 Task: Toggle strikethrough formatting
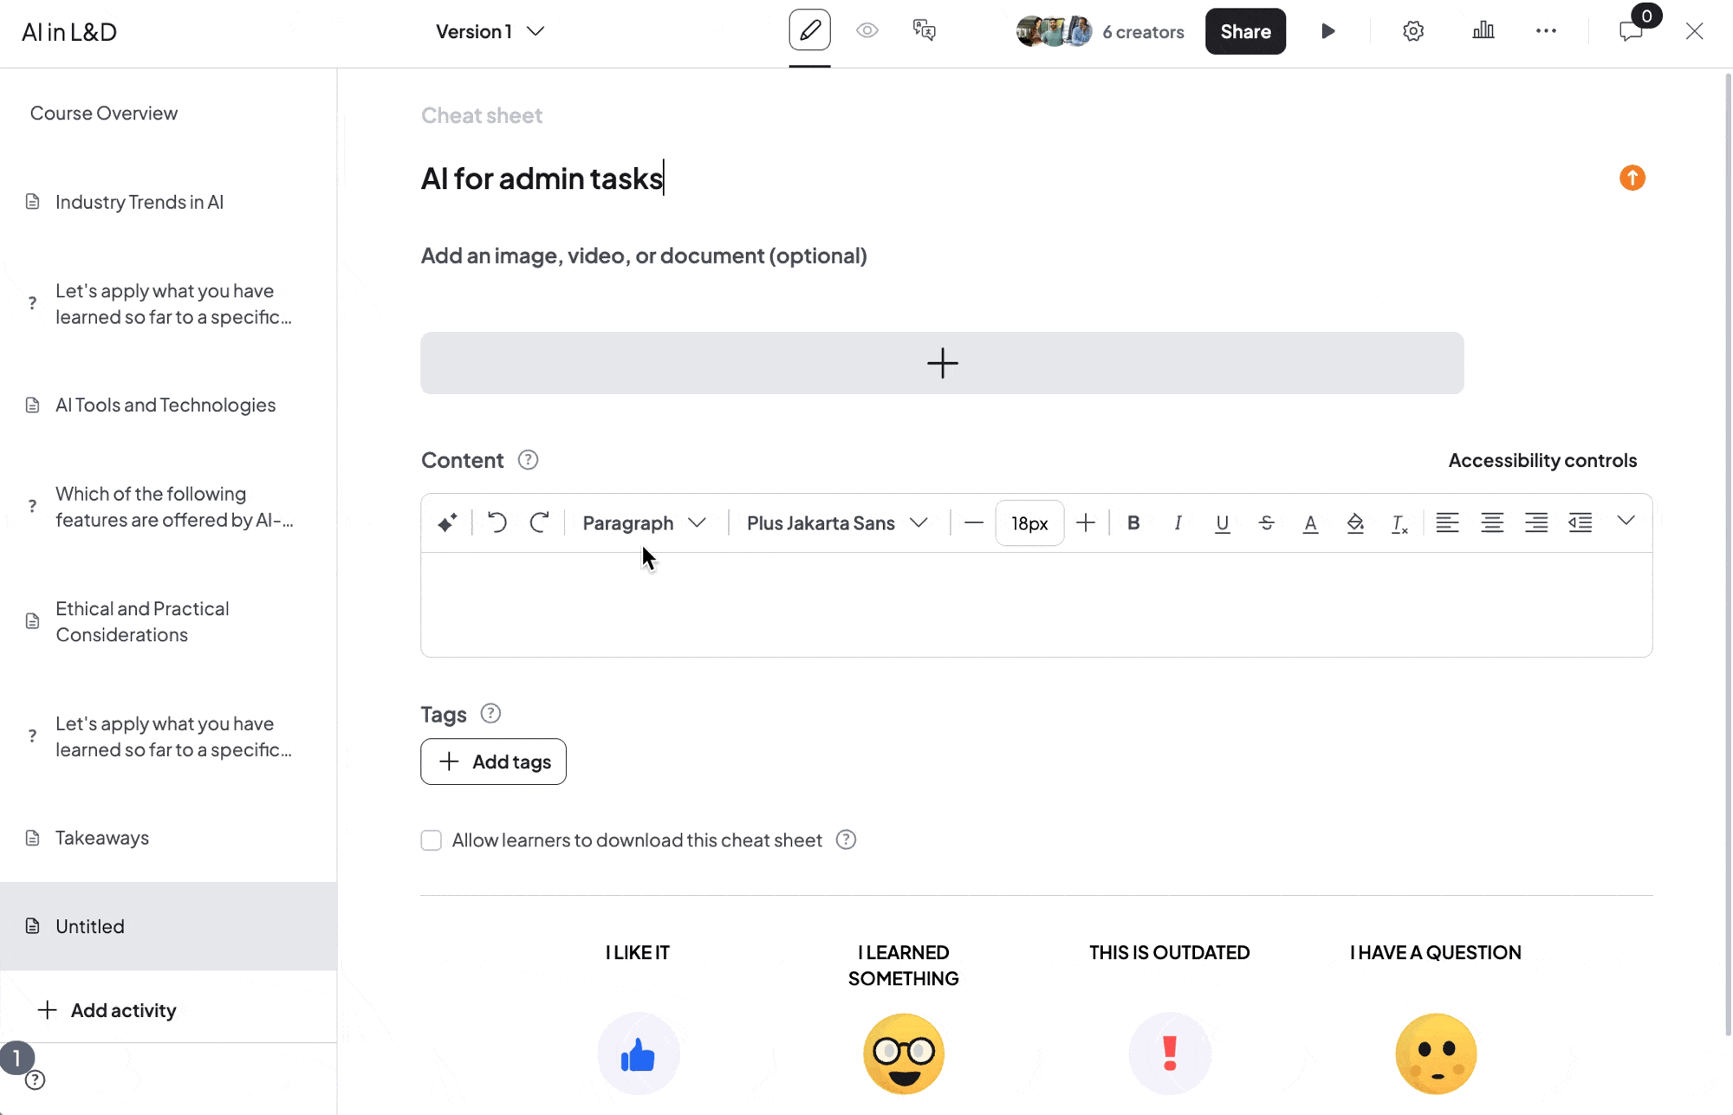pyautogui.click(x=1266, y=522)
